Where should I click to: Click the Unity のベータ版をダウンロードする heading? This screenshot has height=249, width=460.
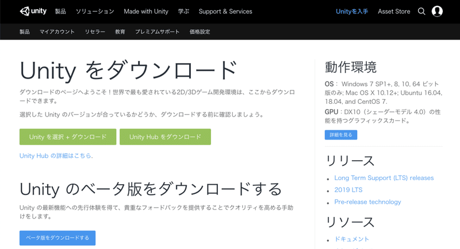151,189
